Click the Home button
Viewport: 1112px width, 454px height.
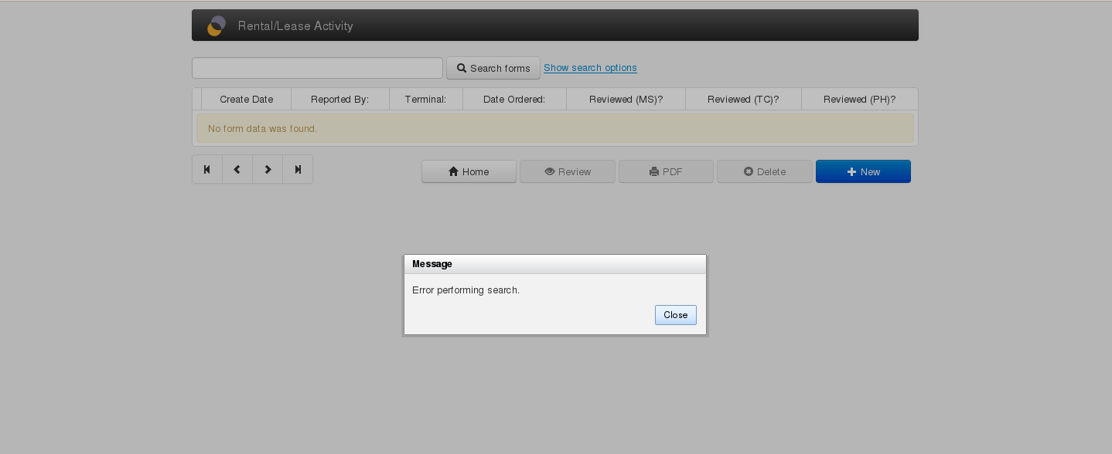coord(469,171)
